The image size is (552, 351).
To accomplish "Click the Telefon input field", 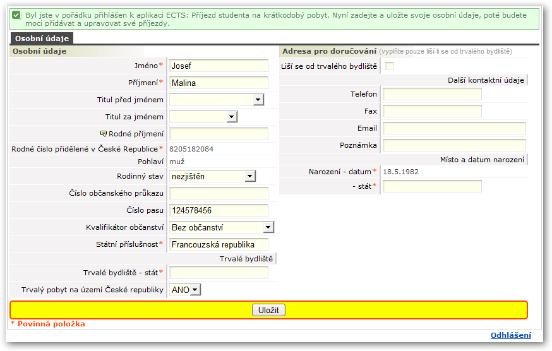I will [432, 94].
